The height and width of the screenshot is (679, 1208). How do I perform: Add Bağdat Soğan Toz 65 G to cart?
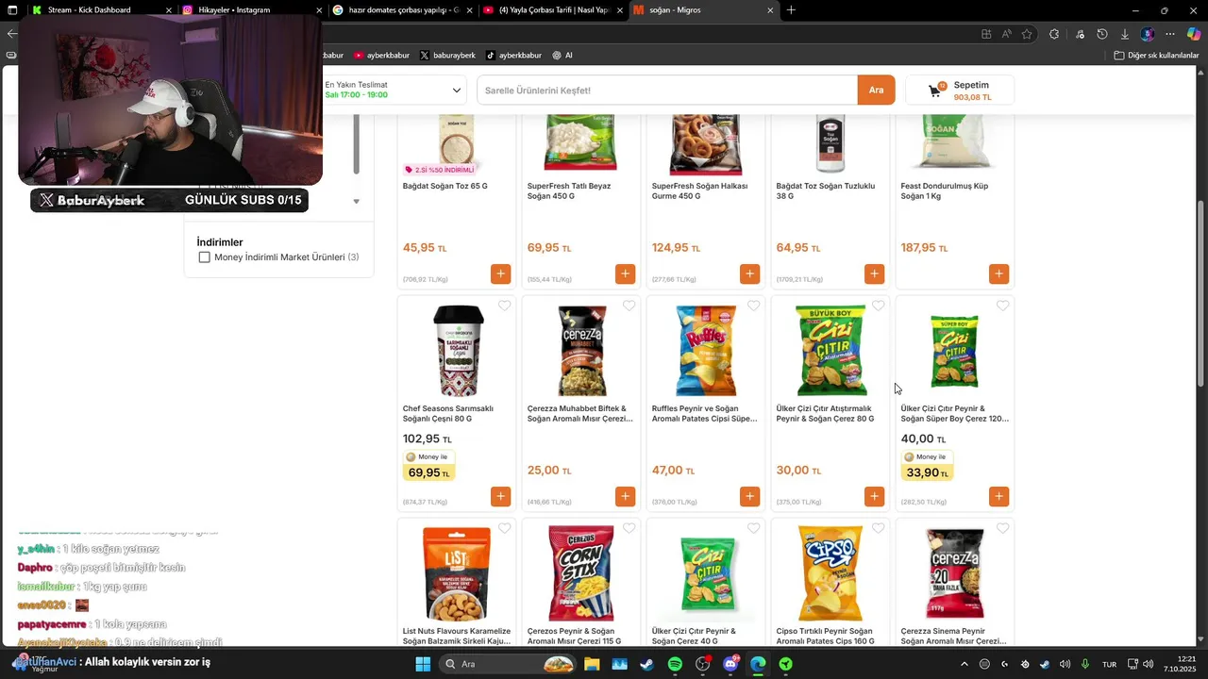click(500, 273)
